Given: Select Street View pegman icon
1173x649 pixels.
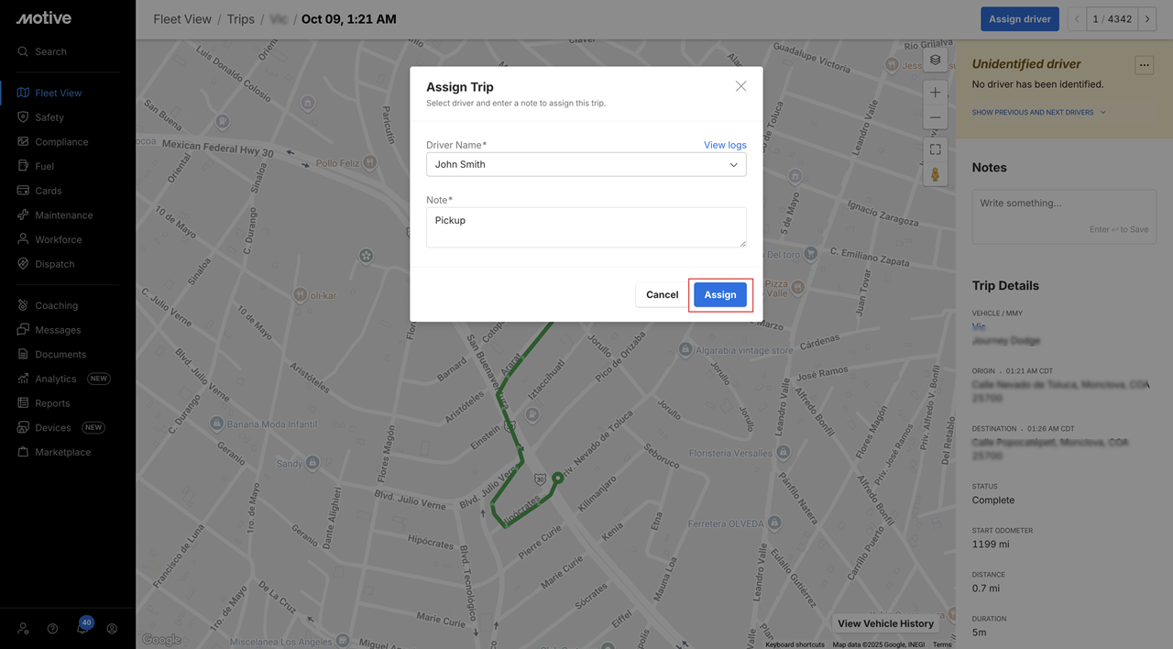Looking at the screenshot, I should (935, 174).
